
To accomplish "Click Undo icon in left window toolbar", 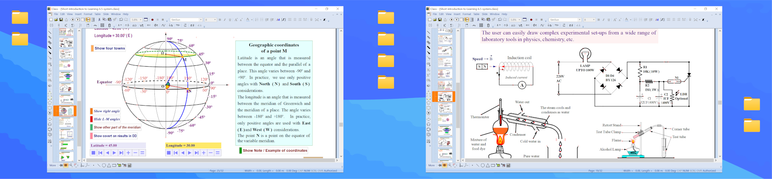I will (121, 20).
